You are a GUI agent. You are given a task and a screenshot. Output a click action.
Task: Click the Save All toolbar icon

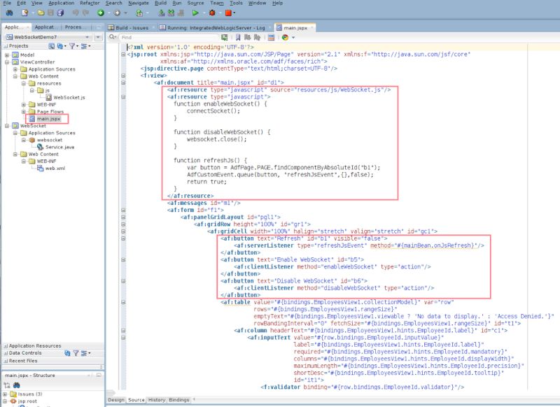coord(60,13)
